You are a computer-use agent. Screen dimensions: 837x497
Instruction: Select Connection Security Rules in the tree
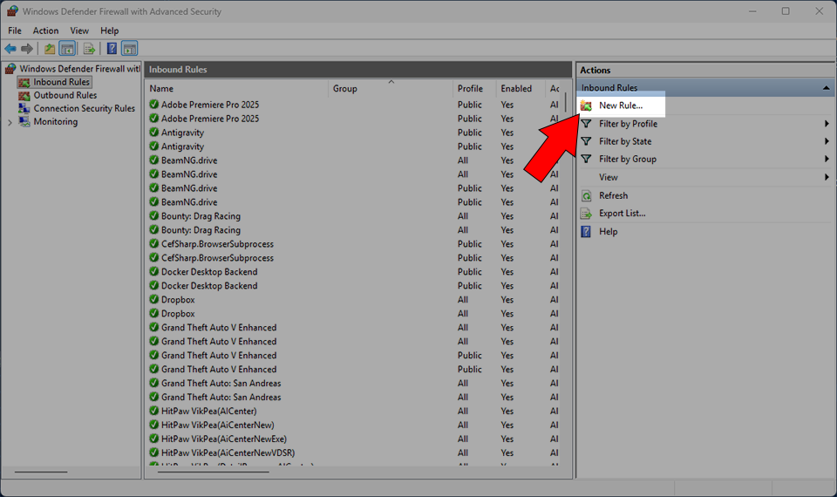[x=85, y=108]
